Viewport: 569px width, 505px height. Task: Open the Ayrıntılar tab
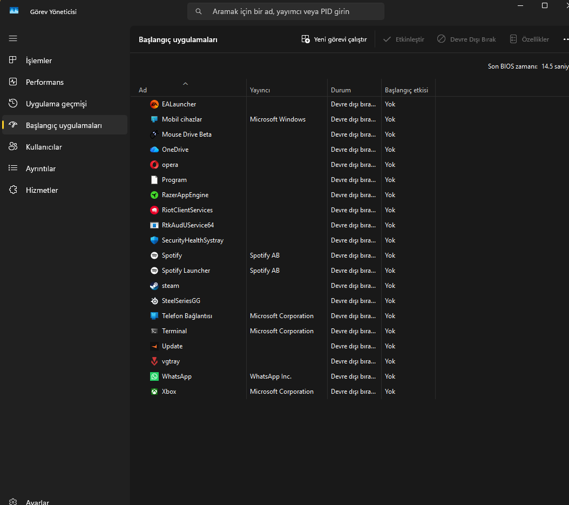(65, 169)
